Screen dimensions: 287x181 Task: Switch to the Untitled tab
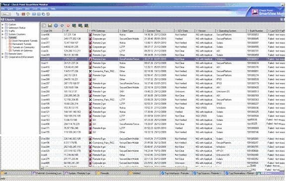(x=143, y=173)
